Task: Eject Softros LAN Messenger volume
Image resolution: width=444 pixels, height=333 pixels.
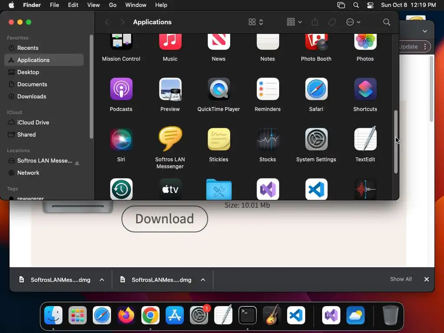Action: [77, 163]
